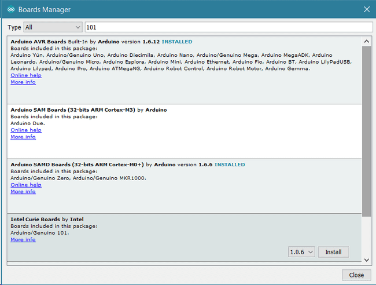
Task: Open More info for Intel Curie Boards
Action: 23,240
